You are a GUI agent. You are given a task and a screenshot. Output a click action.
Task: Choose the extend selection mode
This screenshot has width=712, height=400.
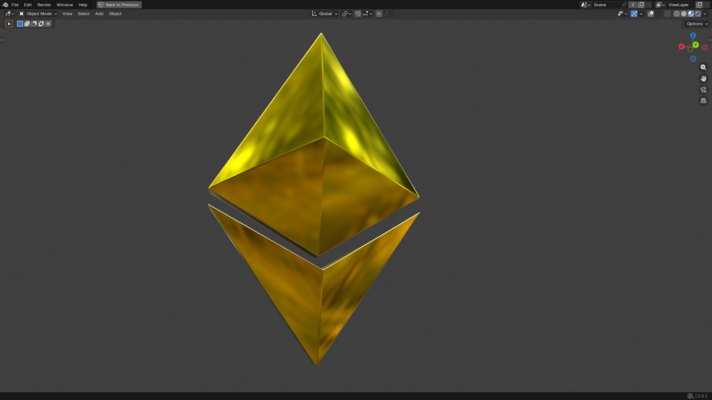click(x=27, y=24)
